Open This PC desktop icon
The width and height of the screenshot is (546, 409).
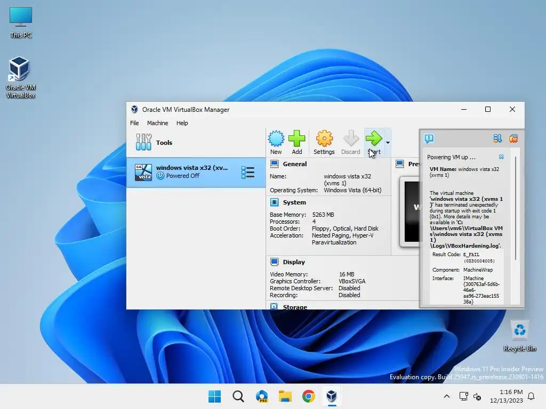pos(21,22)
